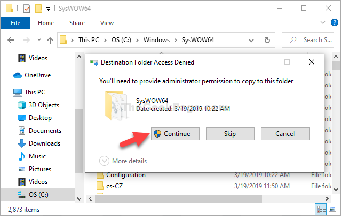This screenshot has height=216, width=341.
Task: Open the recent locations dropdown arrow
Action: pyautogui.click(x=39, y=40)
